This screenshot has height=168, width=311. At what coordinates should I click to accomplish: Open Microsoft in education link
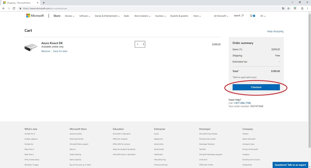[122, 134]
